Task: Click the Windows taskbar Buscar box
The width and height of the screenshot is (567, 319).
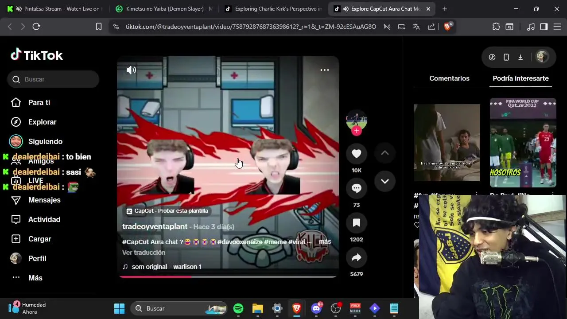Action: [179, 308]
